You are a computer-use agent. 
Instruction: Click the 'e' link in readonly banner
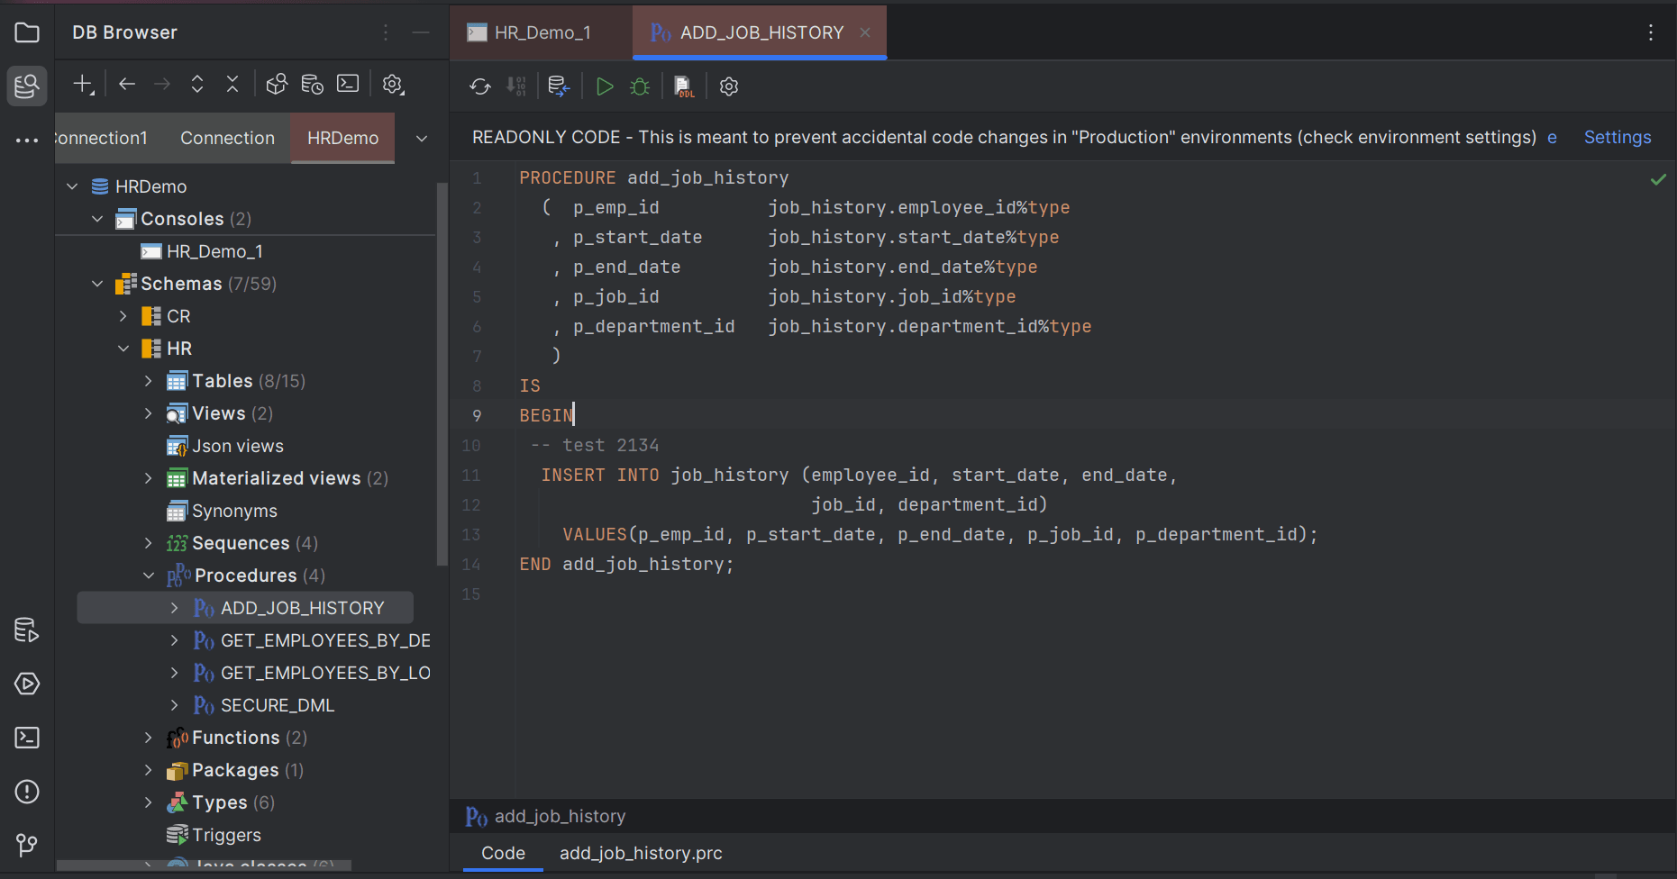[x=1552, y=138]
